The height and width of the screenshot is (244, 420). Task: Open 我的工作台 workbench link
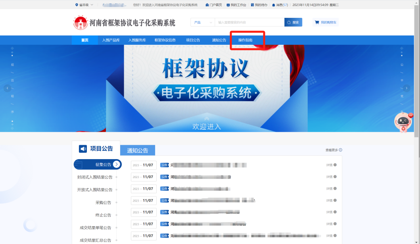[238, 5]
